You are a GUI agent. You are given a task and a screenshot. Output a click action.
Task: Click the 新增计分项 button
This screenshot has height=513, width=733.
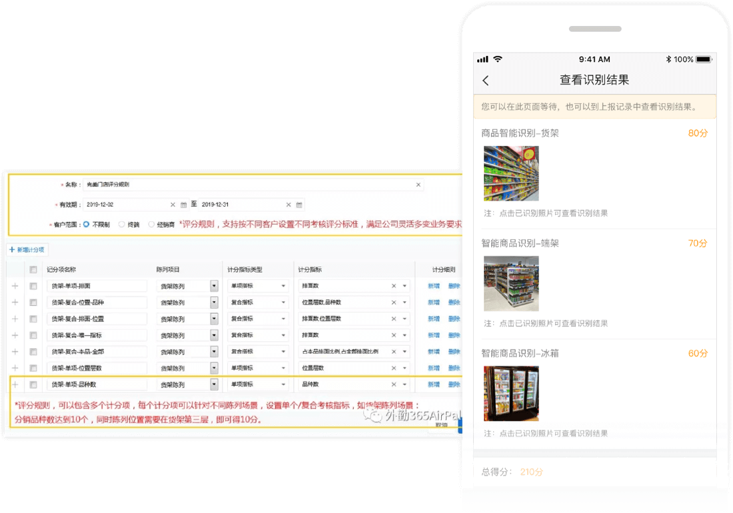coord(28,249)
